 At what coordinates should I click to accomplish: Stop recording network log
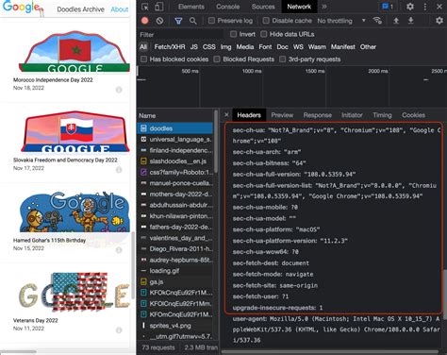tap(144, 21)
